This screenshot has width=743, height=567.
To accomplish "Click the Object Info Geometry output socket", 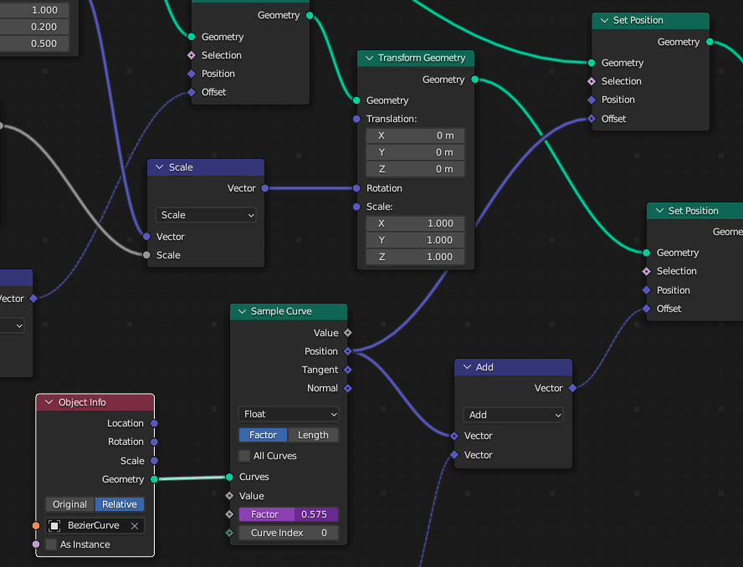I will click(154, 479).
